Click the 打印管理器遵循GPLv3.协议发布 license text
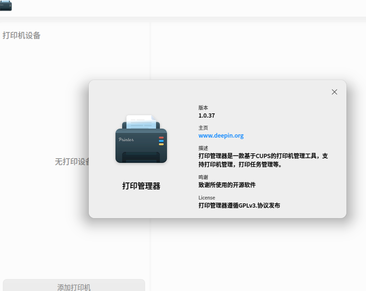Viewport: 366px width, 291px height. (239, 205)
